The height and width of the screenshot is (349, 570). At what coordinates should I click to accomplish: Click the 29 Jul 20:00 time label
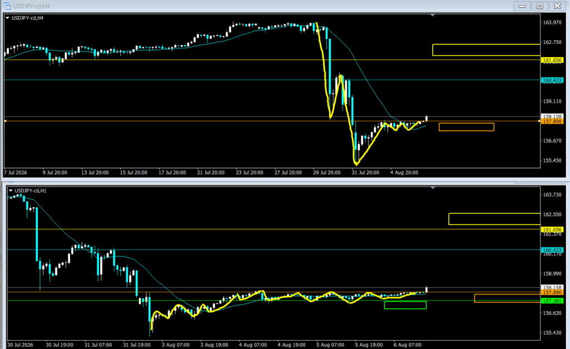pyautogui.click(x=326, y=173)
